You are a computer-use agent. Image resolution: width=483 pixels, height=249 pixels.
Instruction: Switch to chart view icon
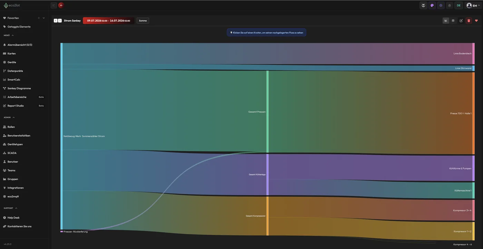click(x=446, y=21)
